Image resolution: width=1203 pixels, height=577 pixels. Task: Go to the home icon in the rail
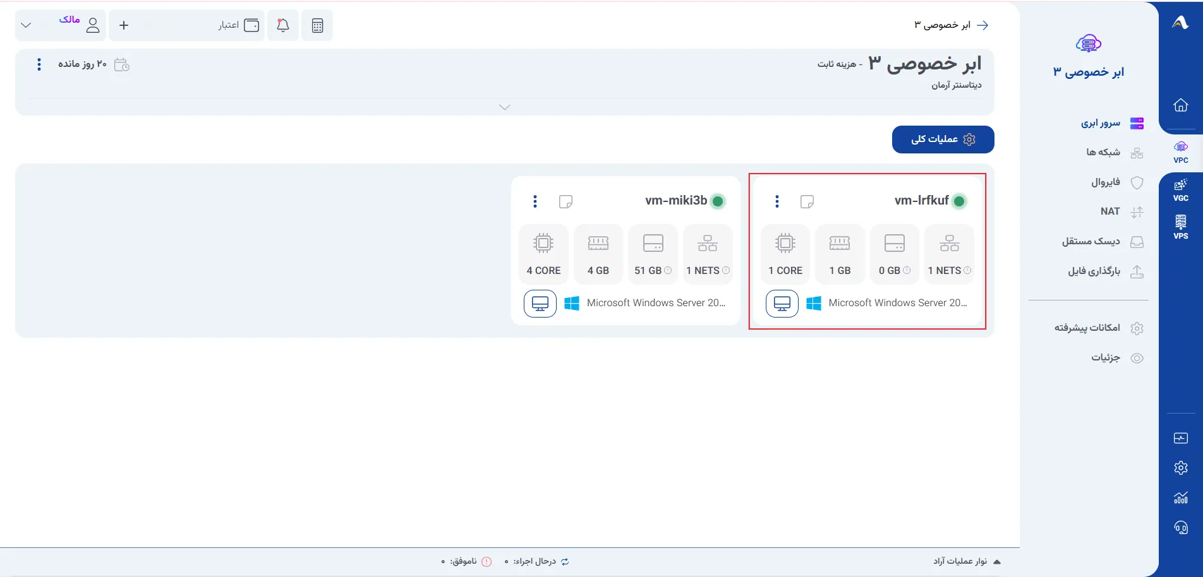(x=1181, y=105)
